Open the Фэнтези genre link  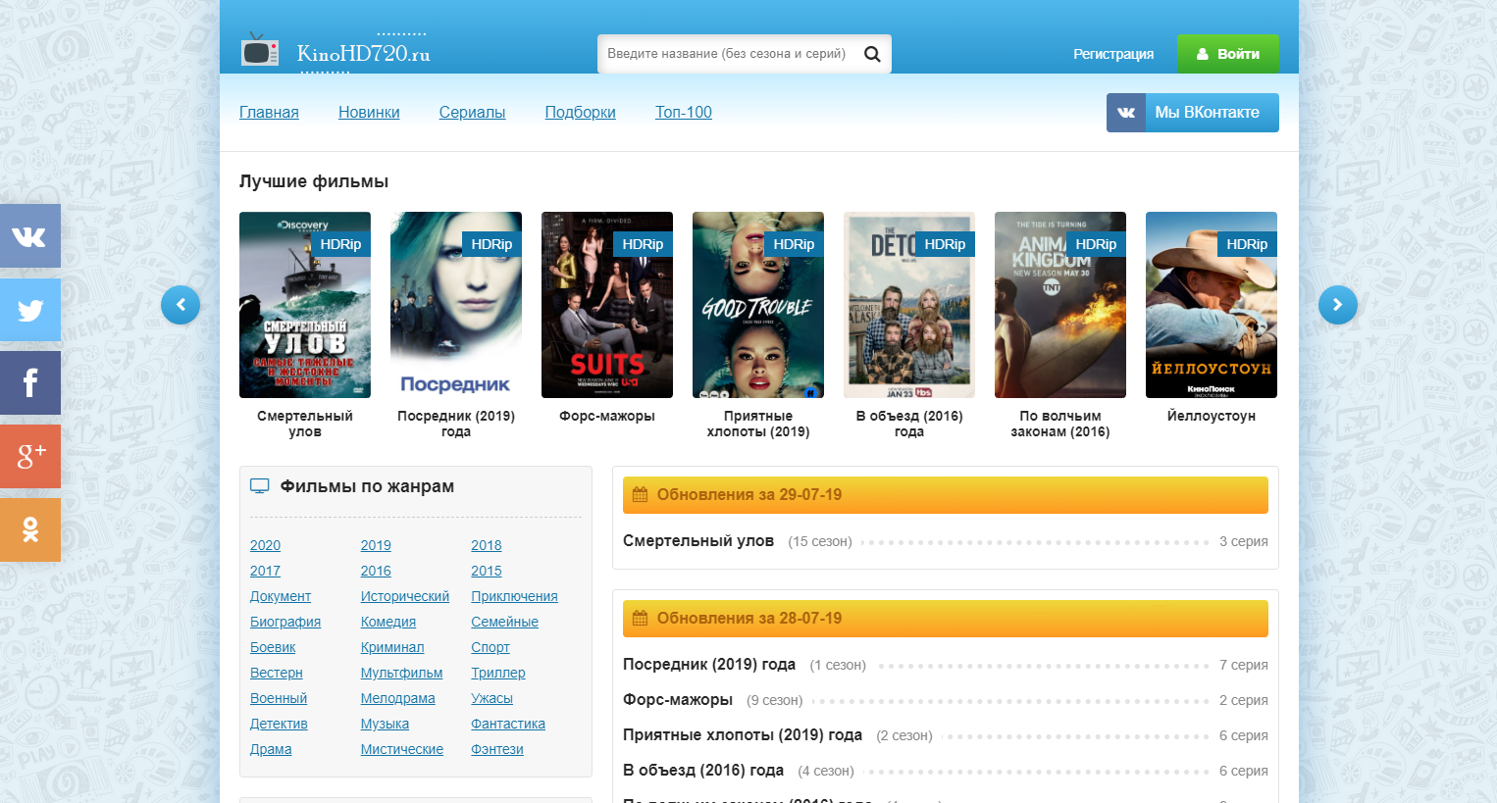coord(497,749)
